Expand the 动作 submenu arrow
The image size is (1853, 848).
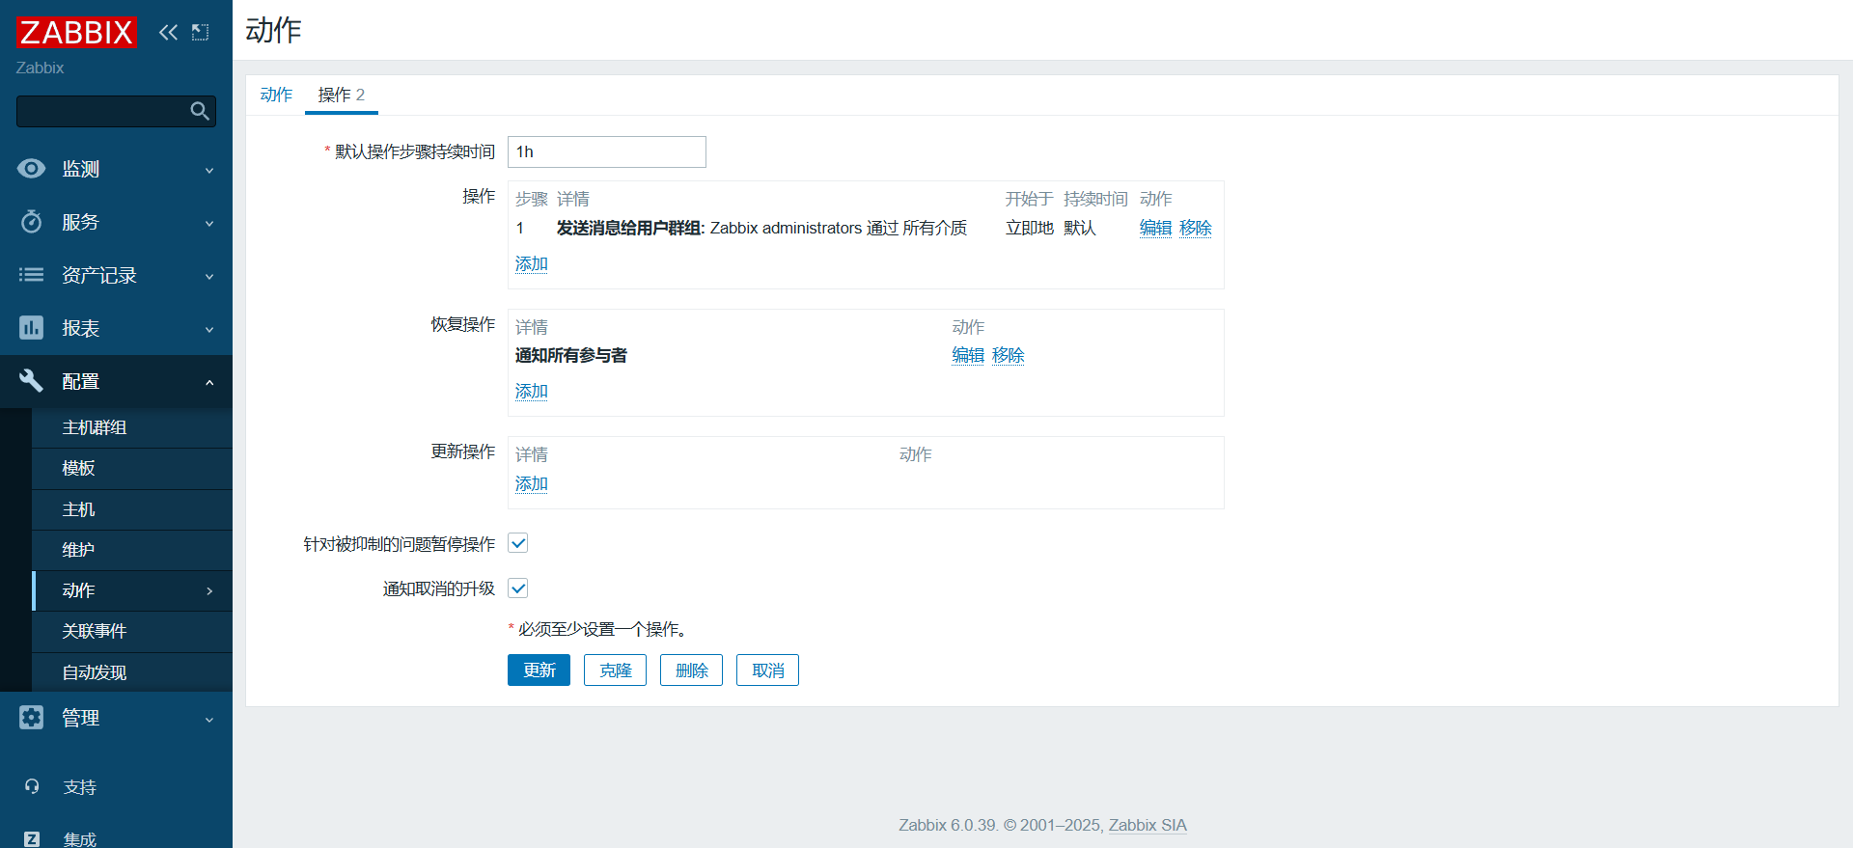209,590
